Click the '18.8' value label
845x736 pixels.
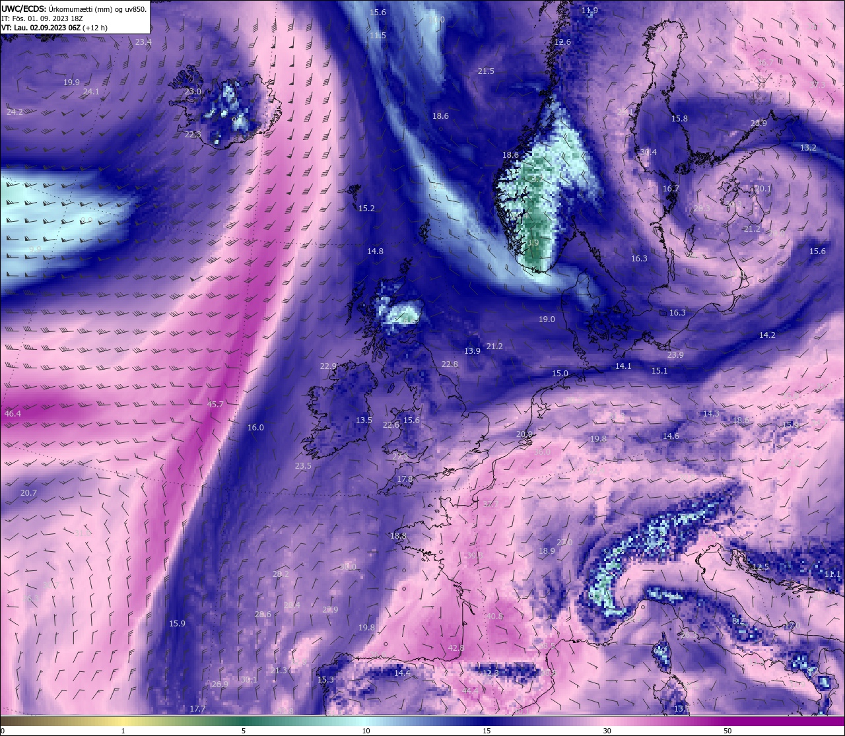tap(398, 536)
